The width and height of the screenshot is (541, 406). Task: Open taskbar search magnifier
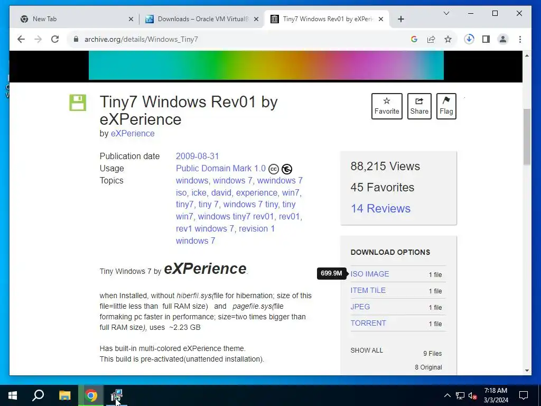pos(38,395)
